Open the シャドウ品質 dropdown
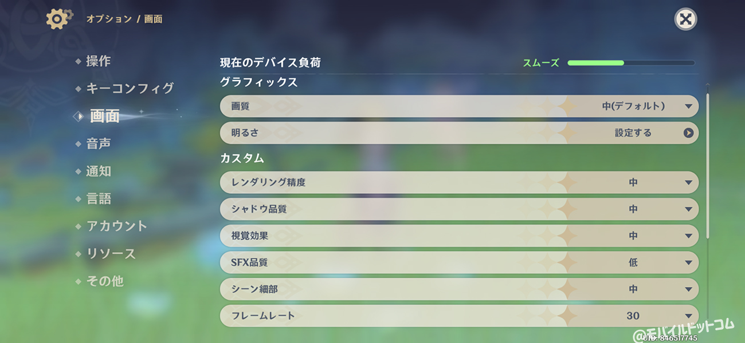Viewport: 745px width, 343px height. point(459,209)
